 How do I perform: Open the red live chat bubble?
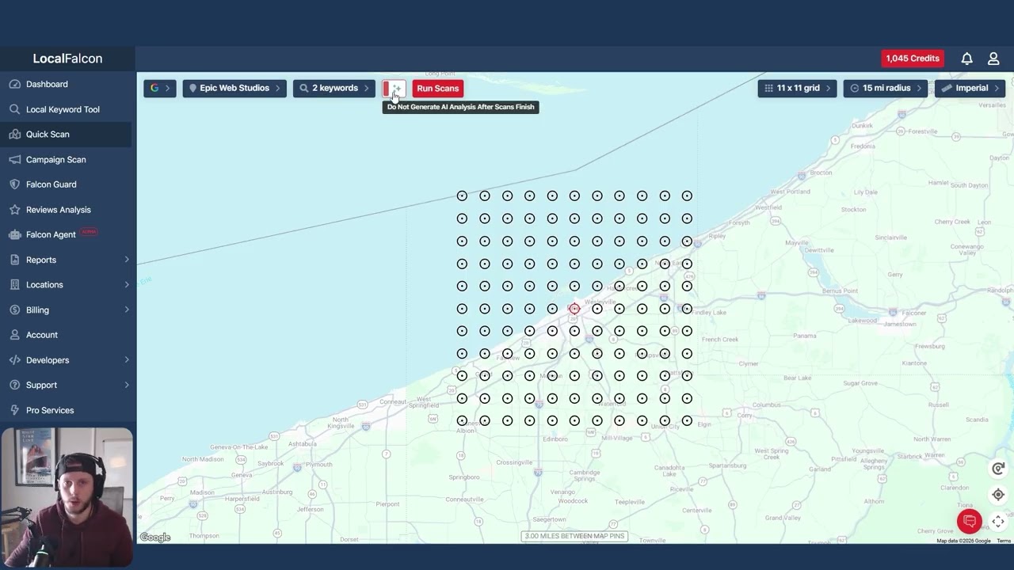(970, 521)
